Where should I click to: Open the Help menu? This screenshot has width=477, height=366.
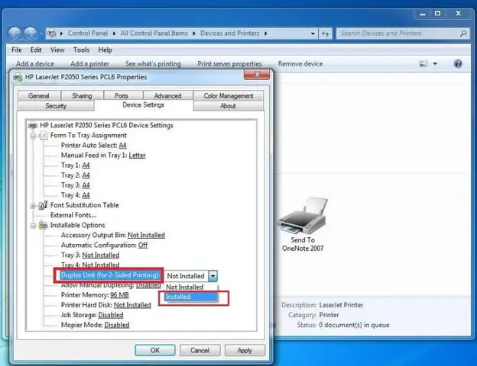click(x=105, y=50)
